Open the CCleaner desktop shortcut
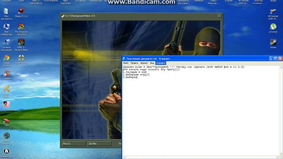Viewport: 283px width, 159px height. pyautogui.click(x=6, y=75)
